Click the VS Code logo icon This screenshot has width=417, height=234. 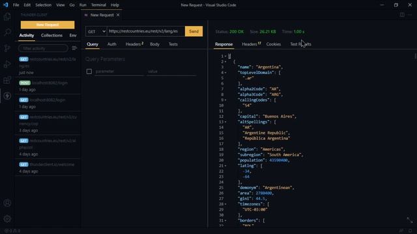[x=6, y=5]
